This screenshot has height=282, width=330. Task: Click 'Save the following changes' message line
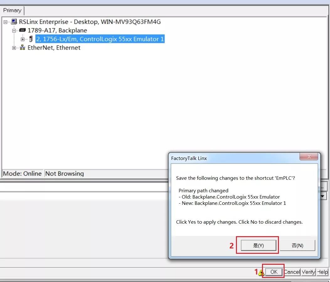coord(235,178)
